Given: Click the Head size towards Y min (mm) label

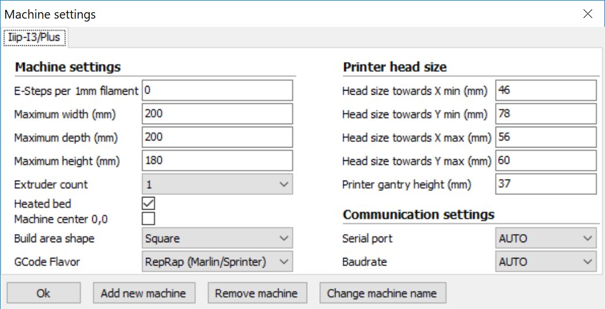Looking at the screenshot, I should click(x=415, y=114).
